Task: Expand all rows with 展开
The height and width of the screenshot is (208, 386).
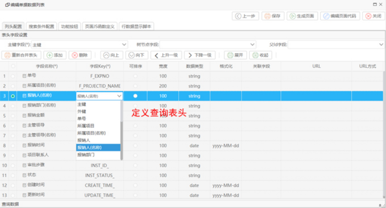Action: tap(235, 55)
